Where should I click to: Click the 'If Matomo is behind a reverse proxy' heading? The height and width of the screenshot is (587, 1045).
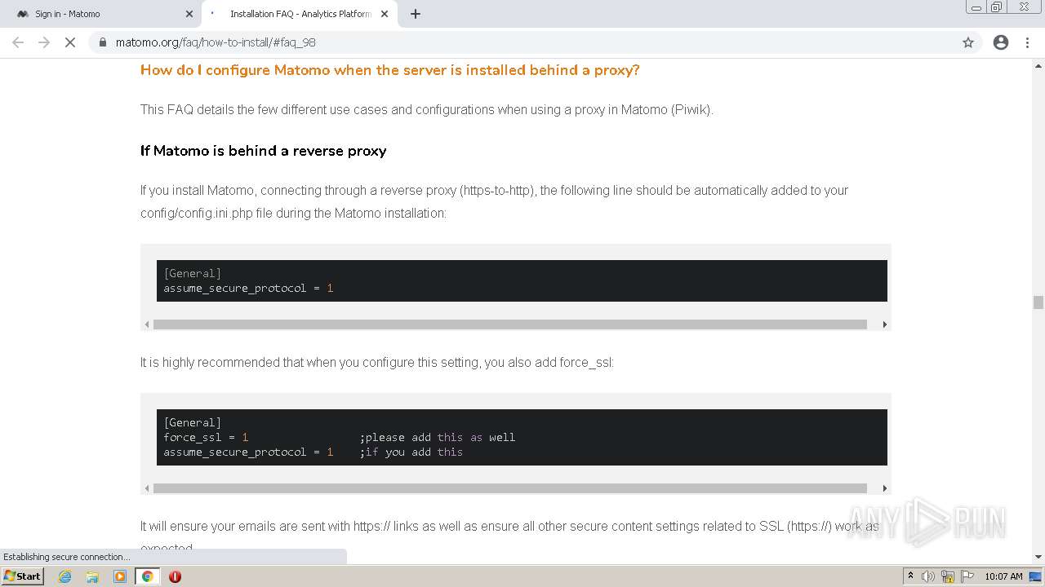pos(263,151)
